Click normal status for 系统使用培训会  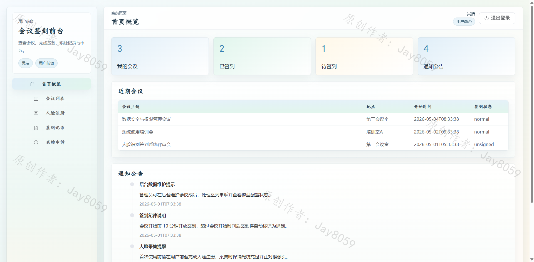coord(482,132)
